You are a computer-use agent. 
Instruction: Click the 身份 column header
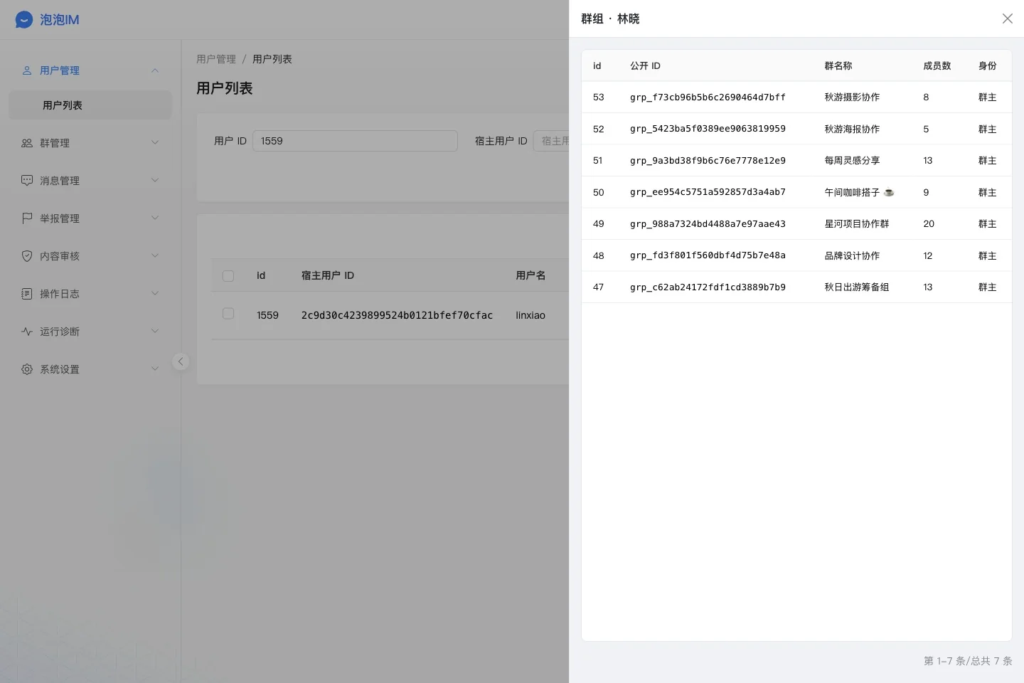[988, 65]
